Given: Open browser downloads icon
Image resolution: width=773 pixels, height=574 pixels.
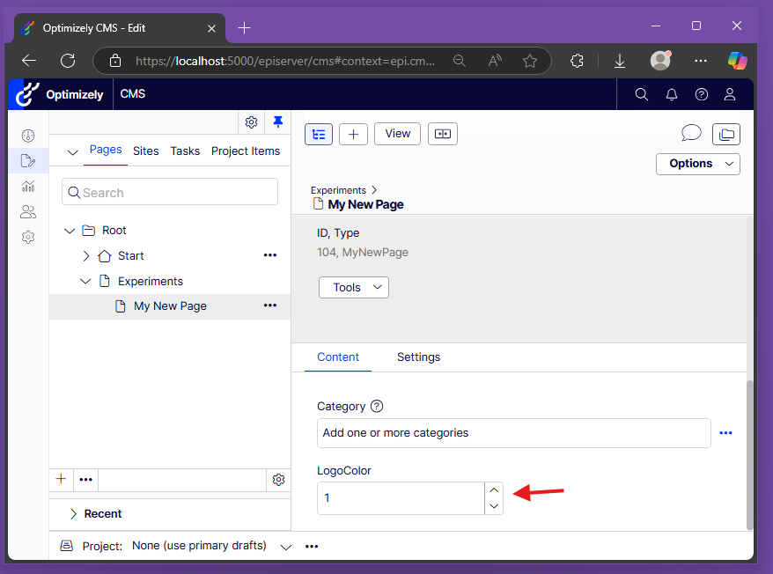Looking at the screenshot, I should 620,61.
